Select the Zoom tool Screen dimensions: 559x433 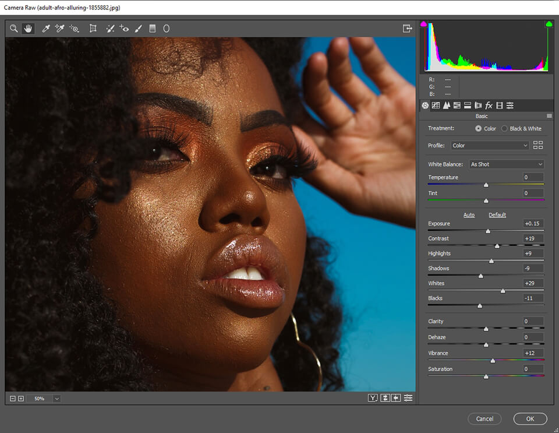(14, 28)
